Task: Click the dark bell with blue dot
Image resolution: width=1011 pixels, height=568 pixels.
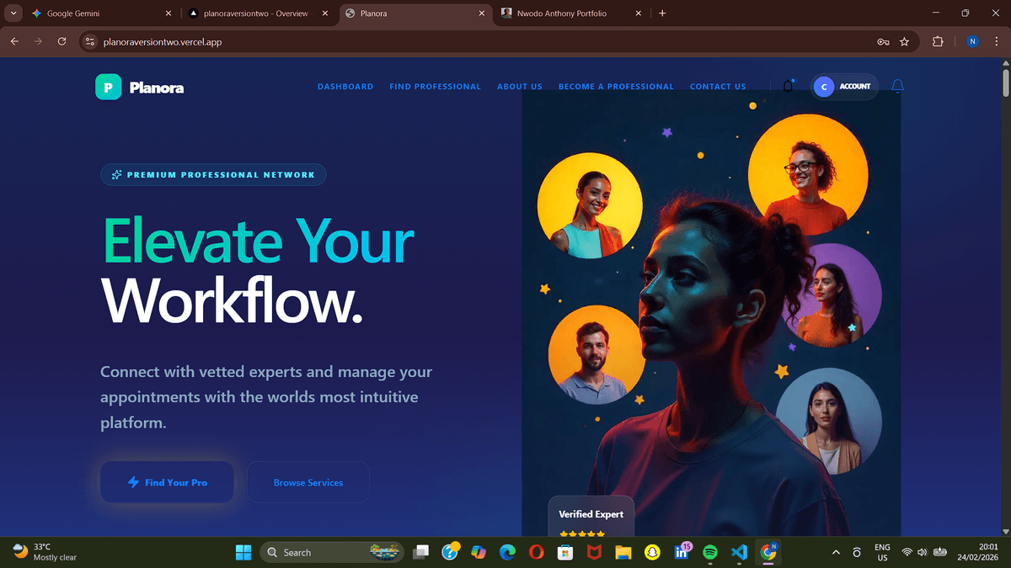Action: (789, 86)
